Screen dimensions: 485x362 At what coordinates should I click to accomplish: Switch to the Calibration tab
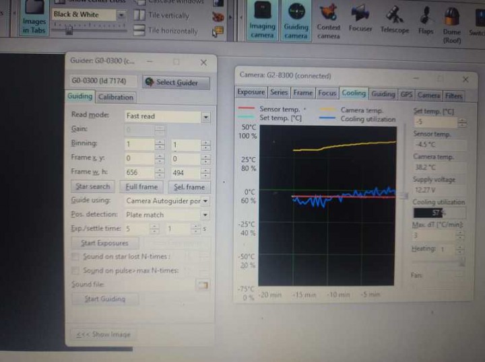click(x=116, y=98)
